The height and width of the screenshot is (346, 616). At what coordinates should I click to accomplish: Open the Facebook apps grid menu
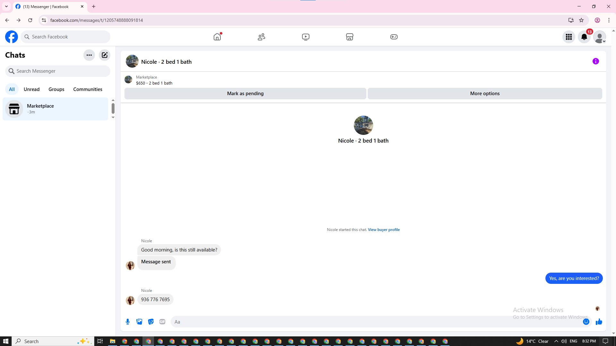pyautogui.click(x=569, y=37)
